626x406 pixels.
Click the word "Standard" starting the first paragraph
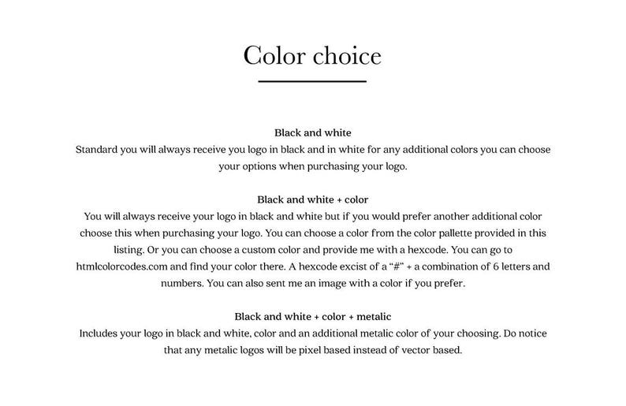[x=96, y=150]
